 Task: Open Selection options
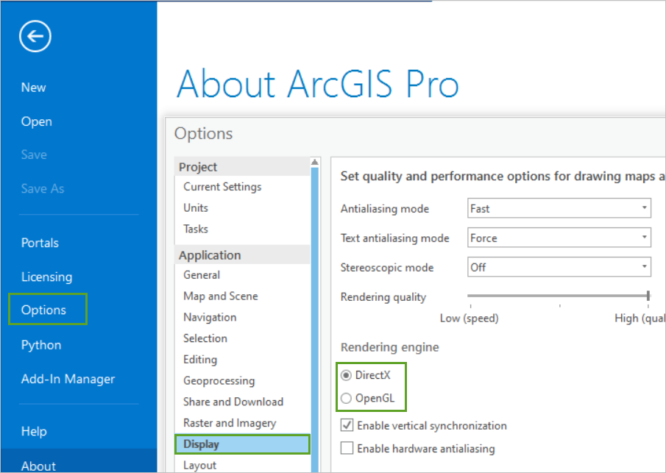(x=205, y=338)
